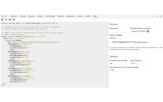Click the pressMouseButton(0) code line
The image size is (163, 102).
coord(19,55)
